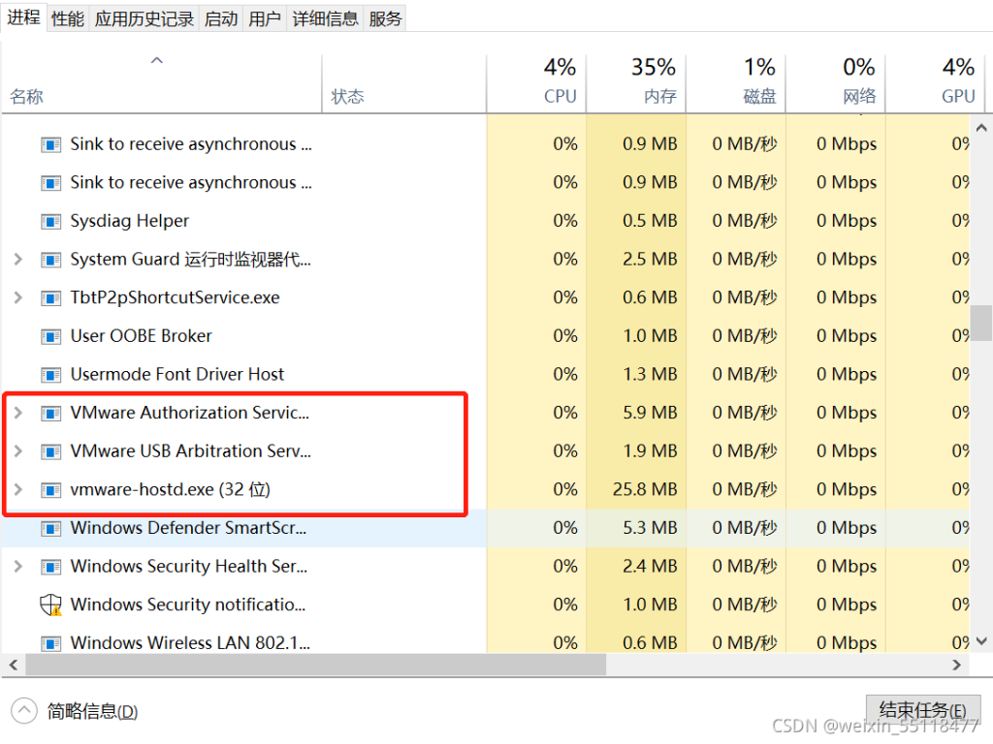Click the 2.4 MB memory value
Screen dimensions: 993x744
(650, 566)
